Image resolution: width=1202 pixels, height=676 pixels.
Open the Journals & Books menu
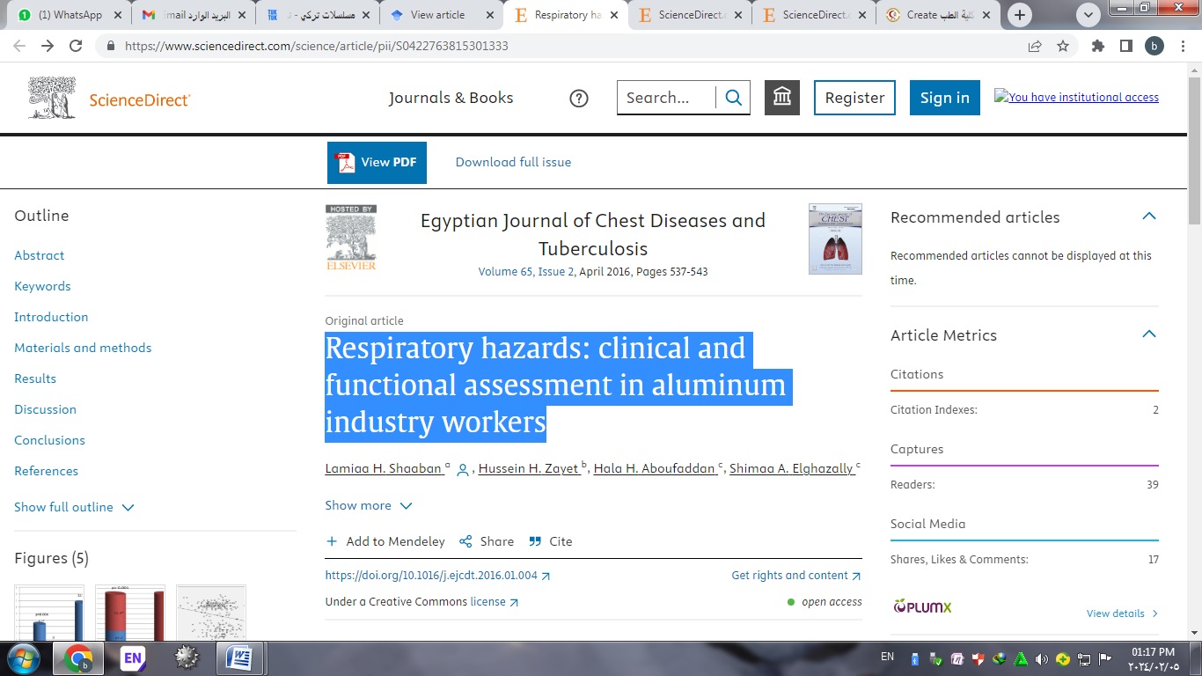tap(451, 98)
